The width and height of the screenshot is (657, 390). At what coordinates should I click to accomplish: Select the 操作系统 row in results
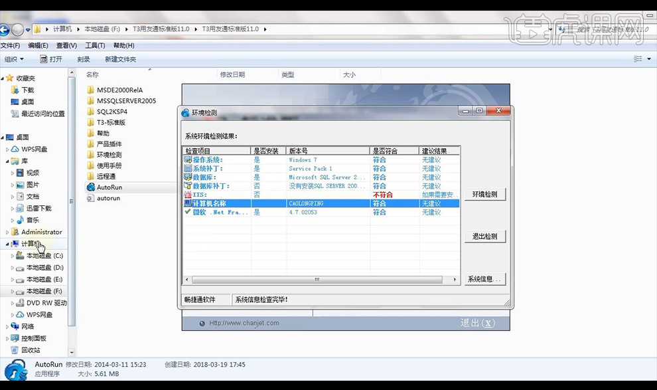321,159
